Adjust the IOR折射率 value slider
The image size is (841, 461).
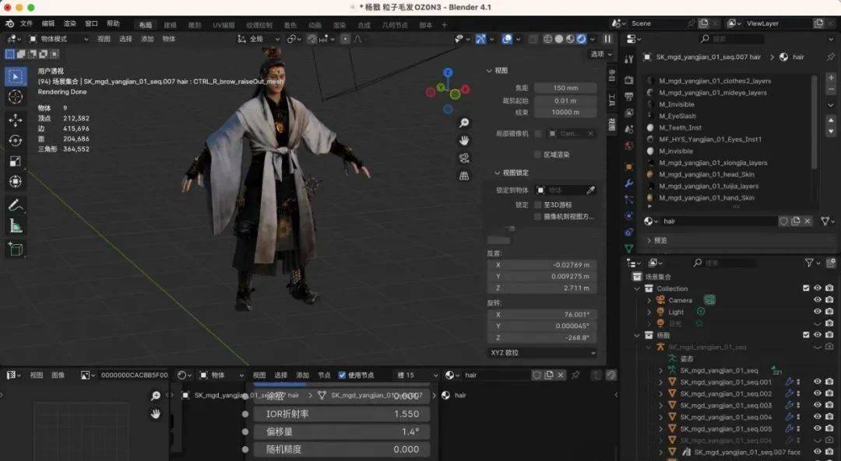(x=342, y=414)
